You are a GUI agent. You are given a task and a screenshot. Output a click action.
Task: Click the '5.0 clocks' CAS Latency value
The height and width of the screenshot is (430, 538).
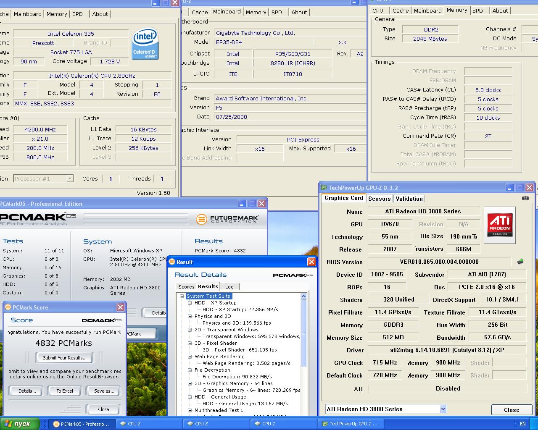[488, 90]
